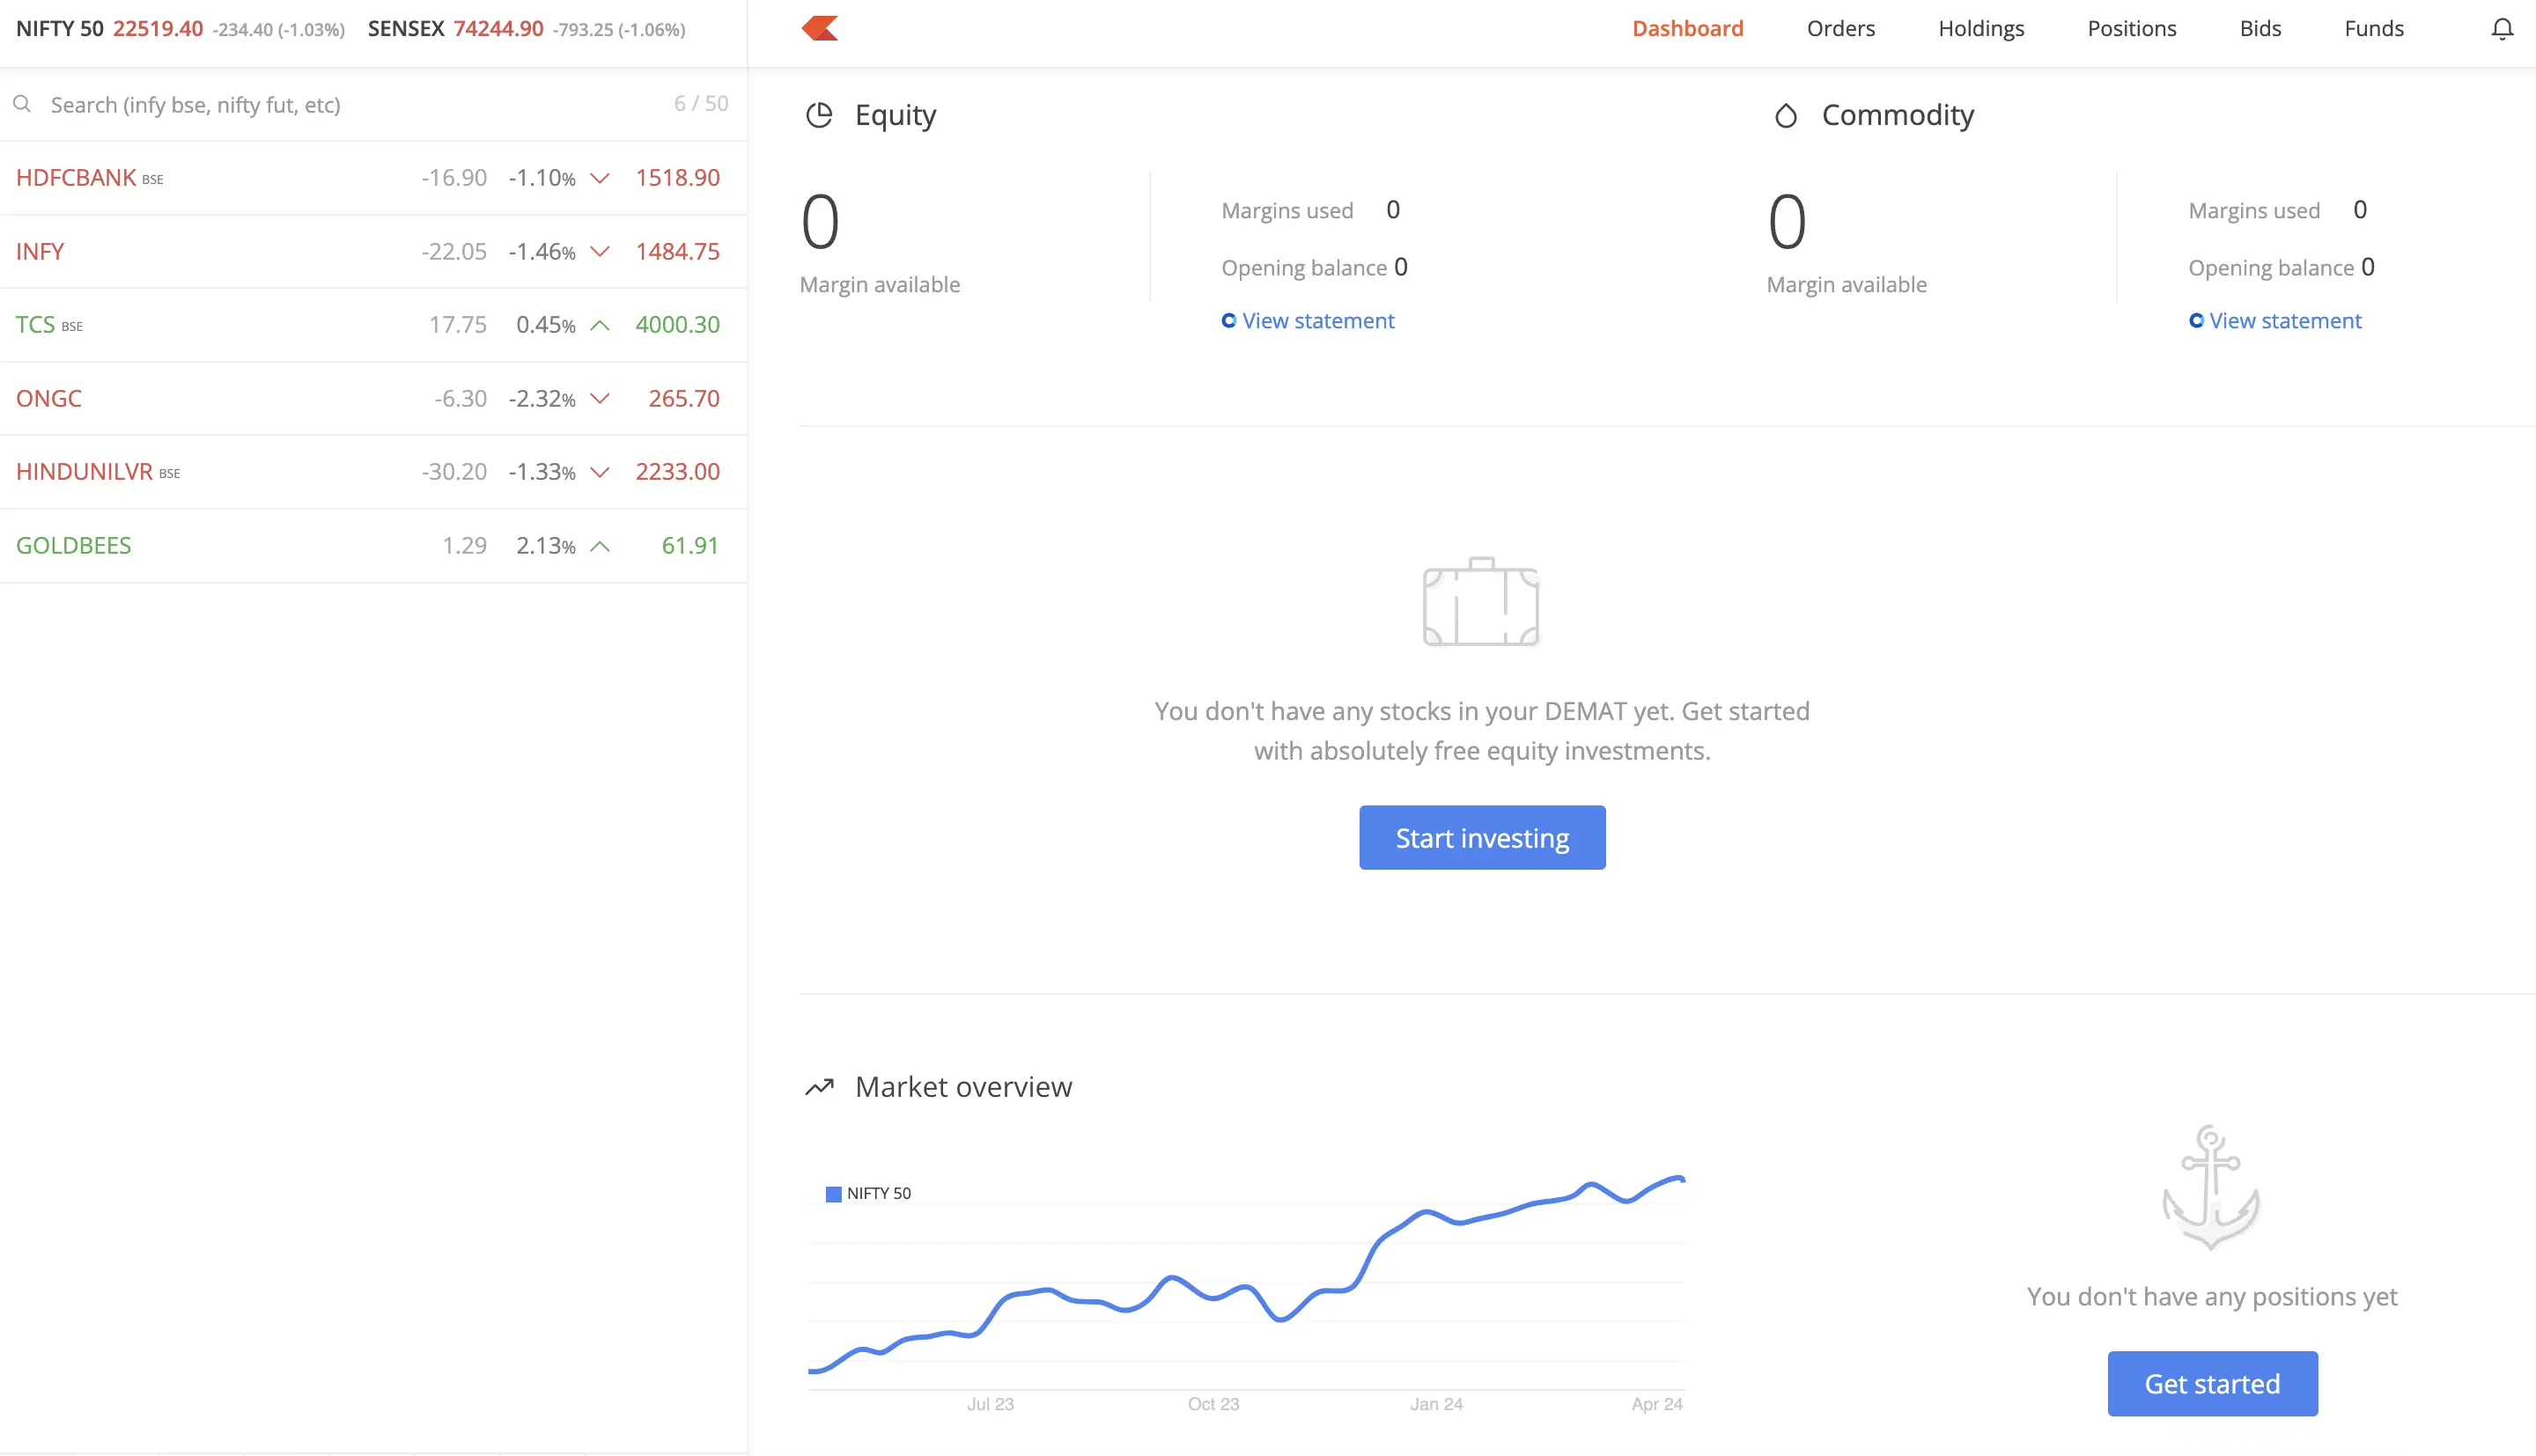Click the Market overview trend icon
Image resolution: width=2536 pixels, height=1456 pixels.
coord(819,1087)
